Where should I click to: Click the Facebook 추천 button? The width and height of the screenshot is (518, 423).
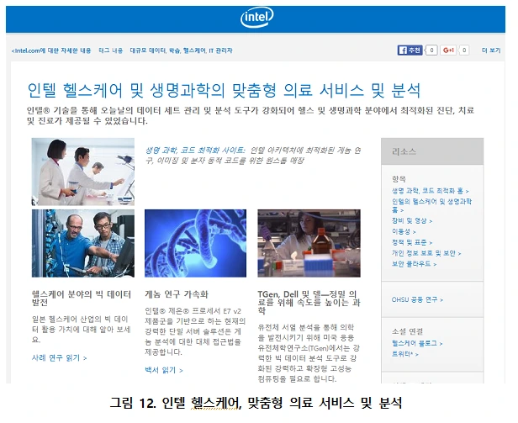(410, 50)
